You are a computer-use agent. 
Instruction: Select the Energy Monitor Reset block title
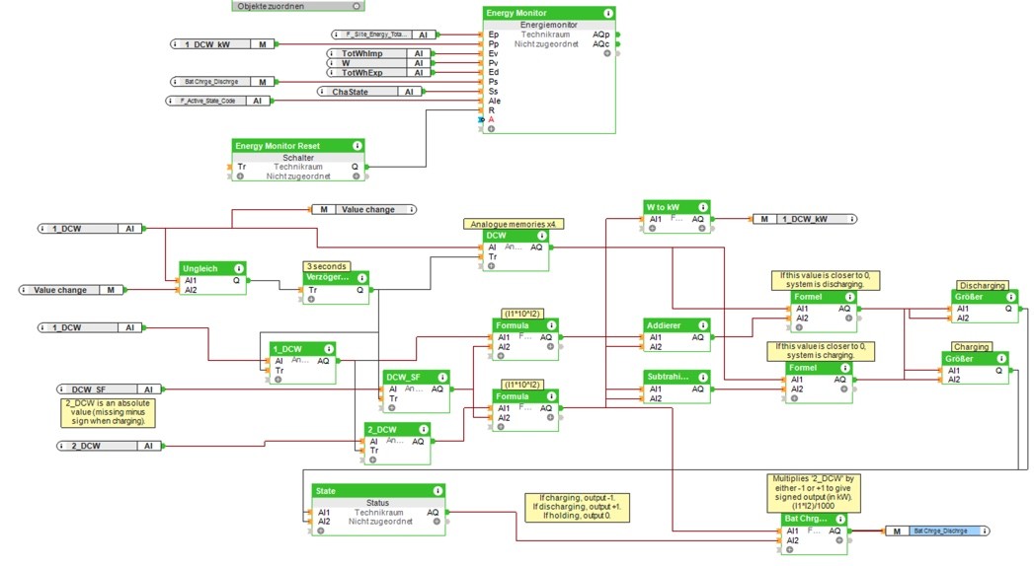278,146
